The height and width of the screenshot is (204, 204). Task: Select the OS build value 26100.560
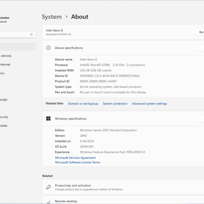86,146
